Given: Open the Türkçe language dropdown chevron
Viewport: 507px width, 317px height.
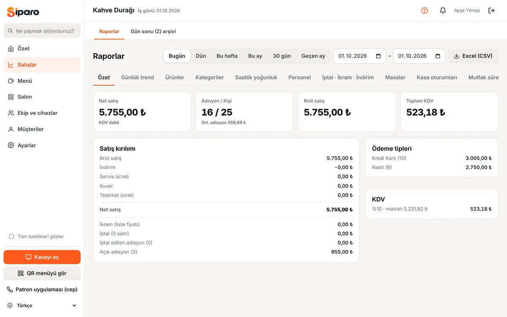Looking at the screenshot, I should tap(74, 306).
